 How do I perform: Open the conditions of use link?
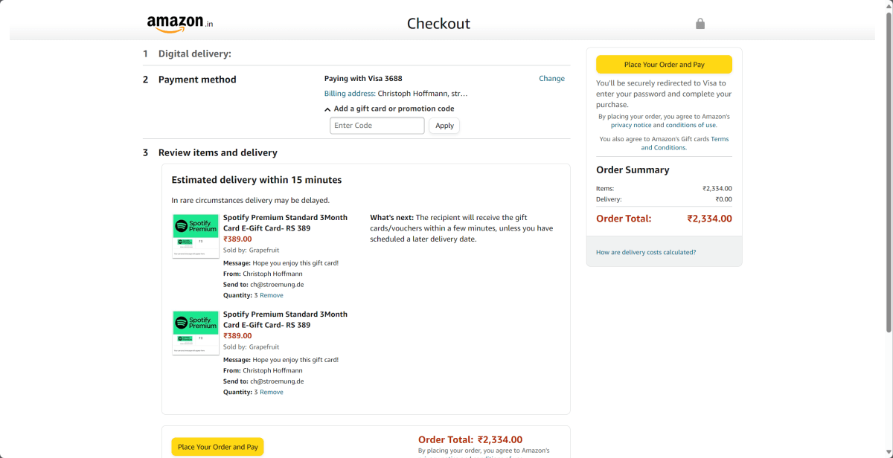[x=691, y=125]
